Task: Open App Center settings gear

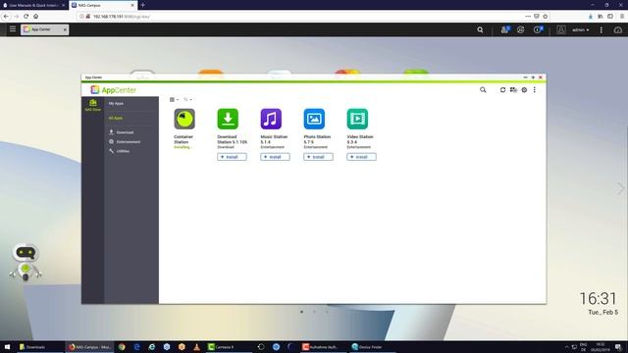Action: point(524,90)
